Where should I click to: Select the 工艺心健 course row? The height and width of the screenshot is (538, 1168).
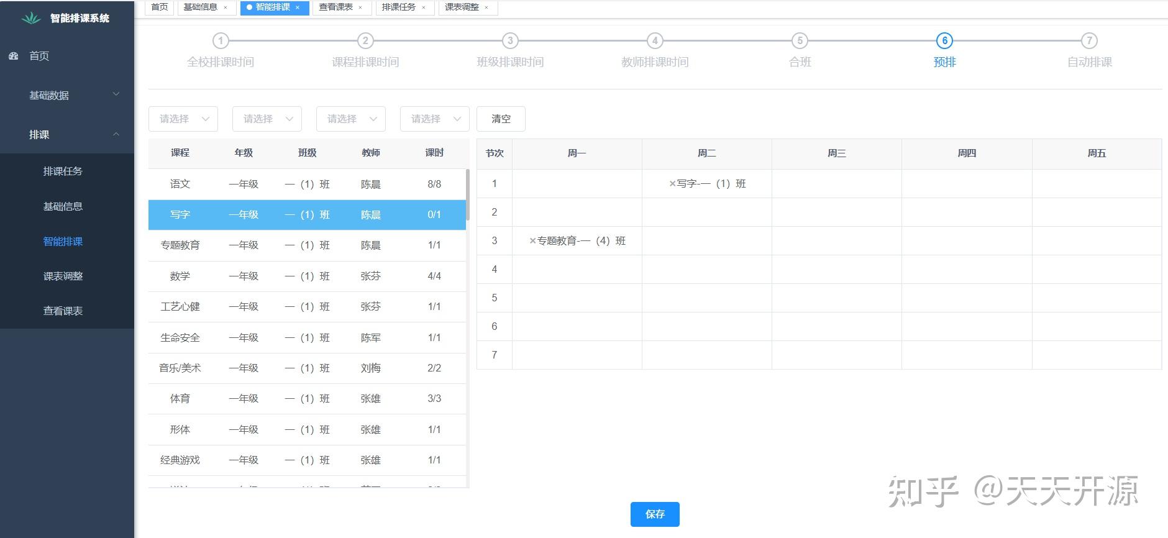point(307,306)
